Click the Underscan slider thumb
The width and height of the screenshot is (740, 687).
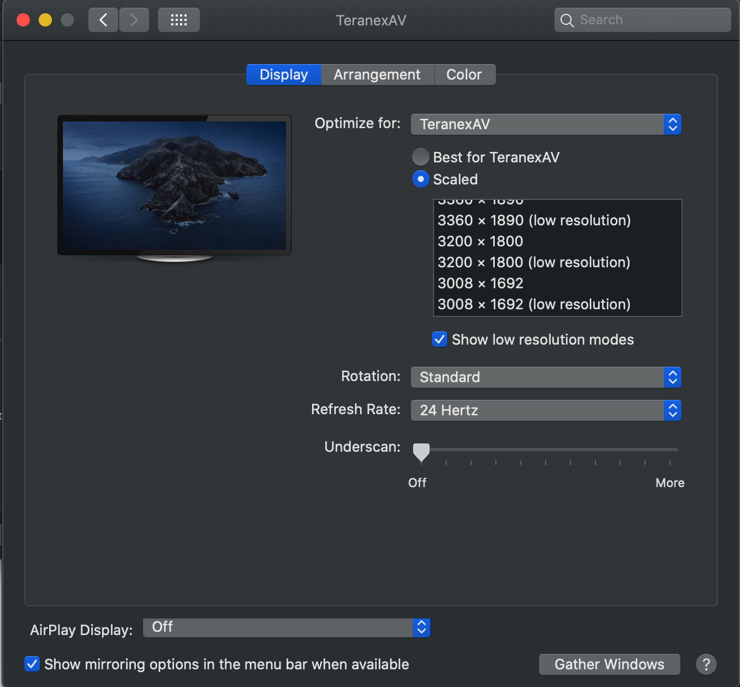pyautogui.click(x=421, y=452)
